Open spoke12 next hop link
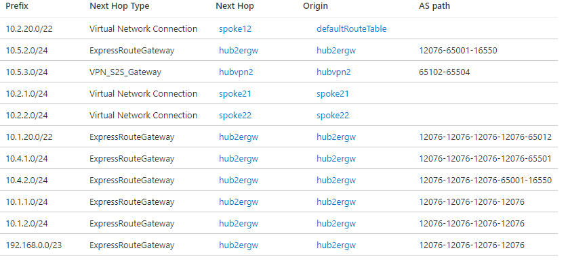The width and height of the screenshot is (568, 265). point(235,29)
